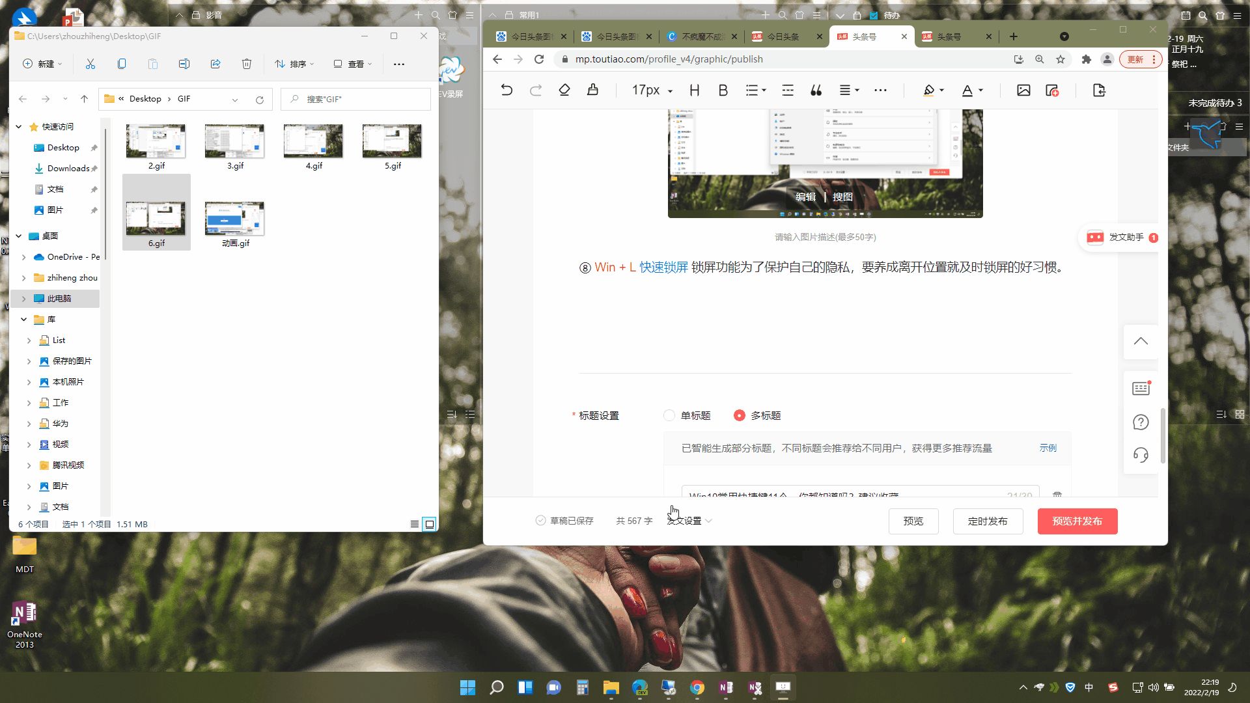The height and width of the screenshot is (703, 1250).
Task: Select the 单标题 radio option
Action: point(669,415)
